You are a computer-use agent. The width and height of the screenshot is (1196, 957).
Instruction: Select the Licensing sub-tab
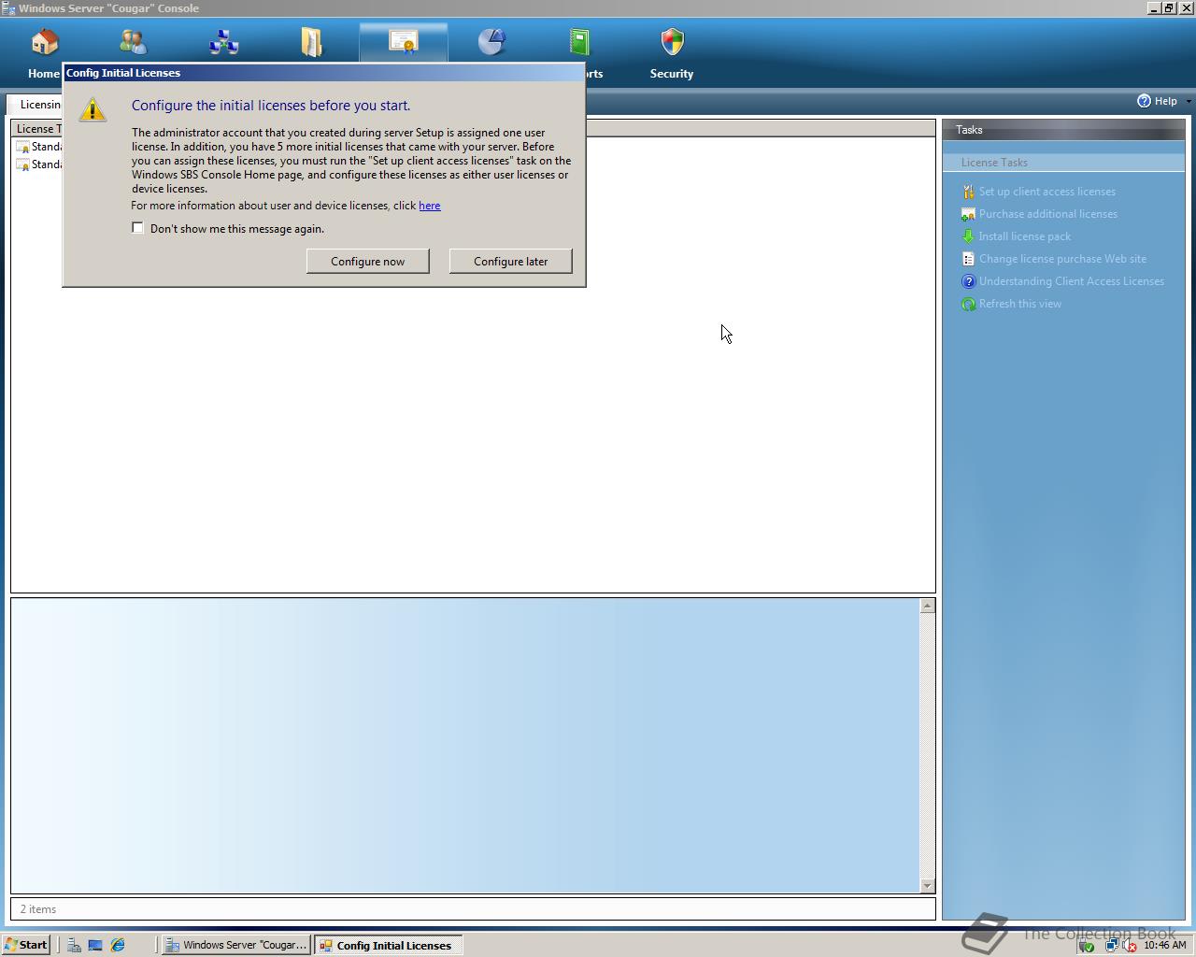tap(36, 104)
